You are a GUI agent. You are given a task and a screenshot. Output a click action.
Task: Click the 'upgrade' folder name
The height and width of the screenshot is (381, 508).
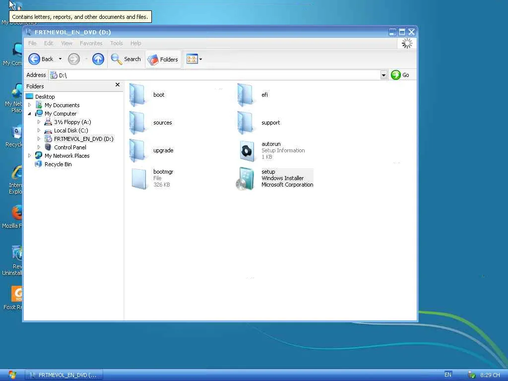coord(163,150)
